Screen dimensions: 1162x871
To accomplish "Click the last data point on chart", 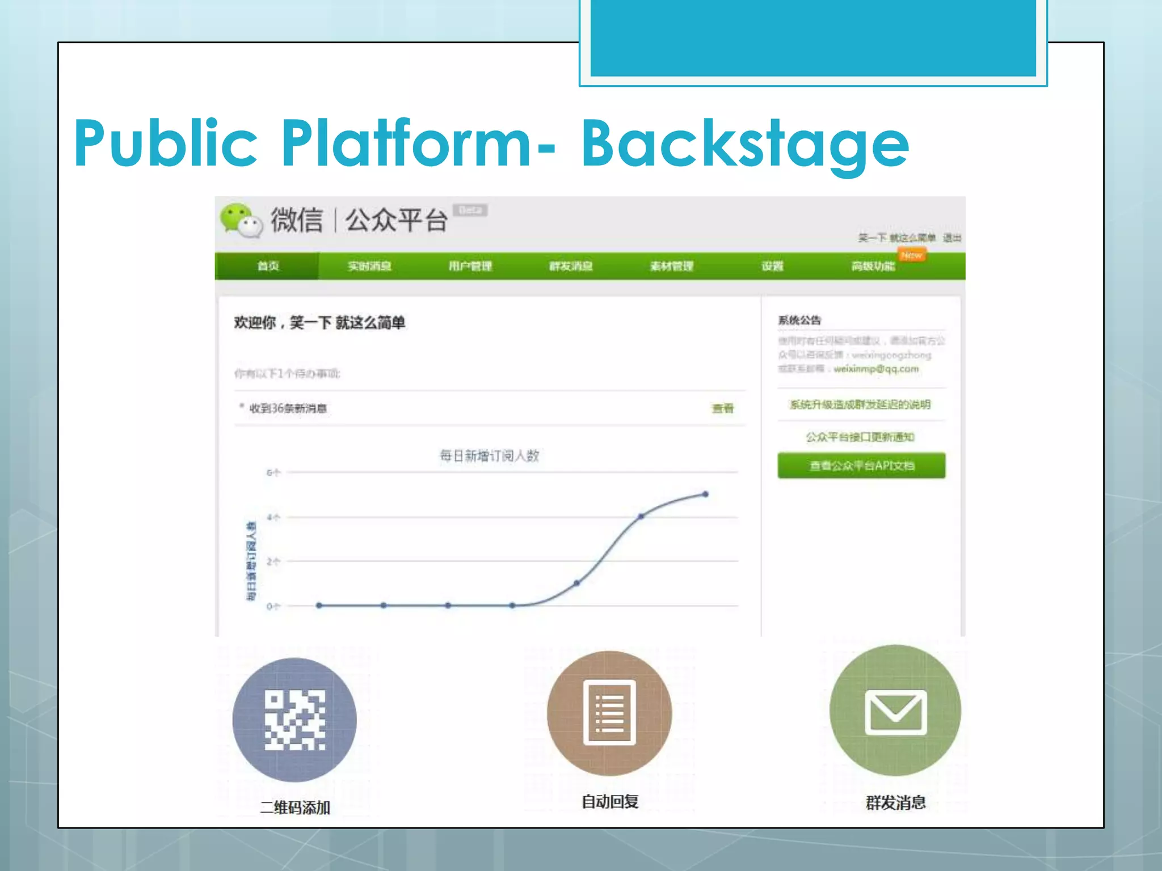I will pos(705,494).
